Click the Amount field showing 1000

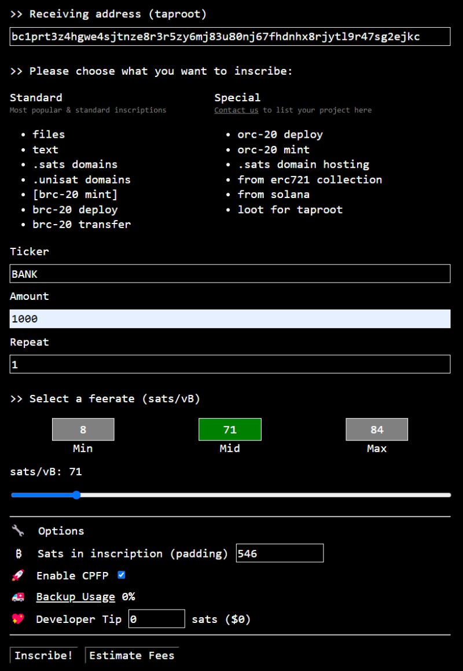230,318
